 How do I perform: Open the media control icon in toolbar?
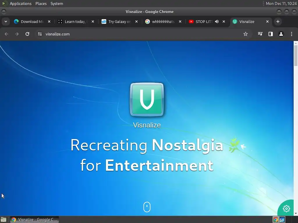click(260, 34)
